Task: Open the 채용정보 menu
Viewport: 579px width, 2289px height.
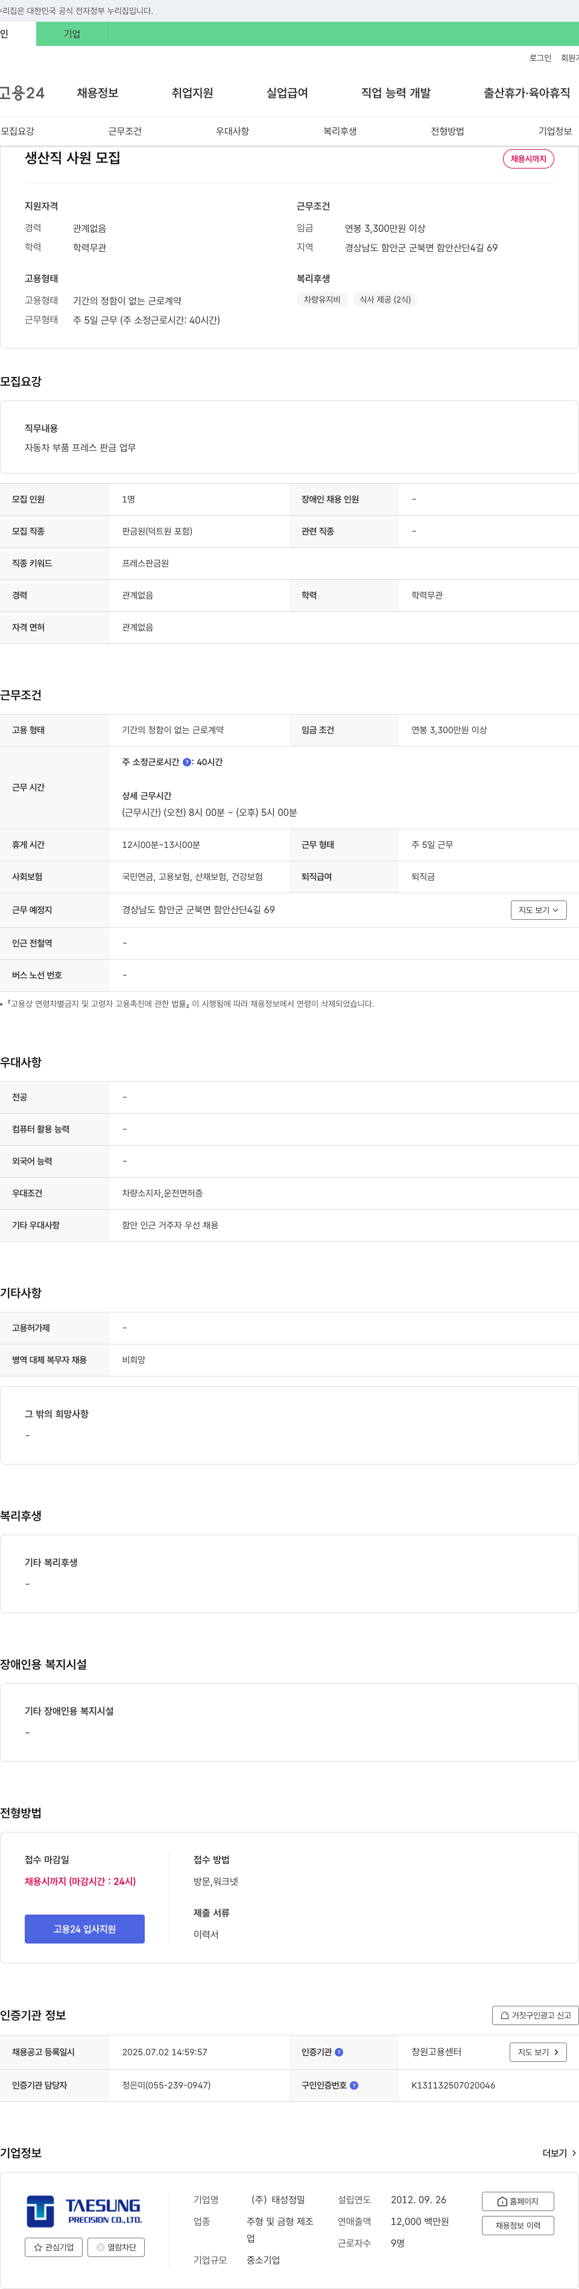Action: [98, 93]
